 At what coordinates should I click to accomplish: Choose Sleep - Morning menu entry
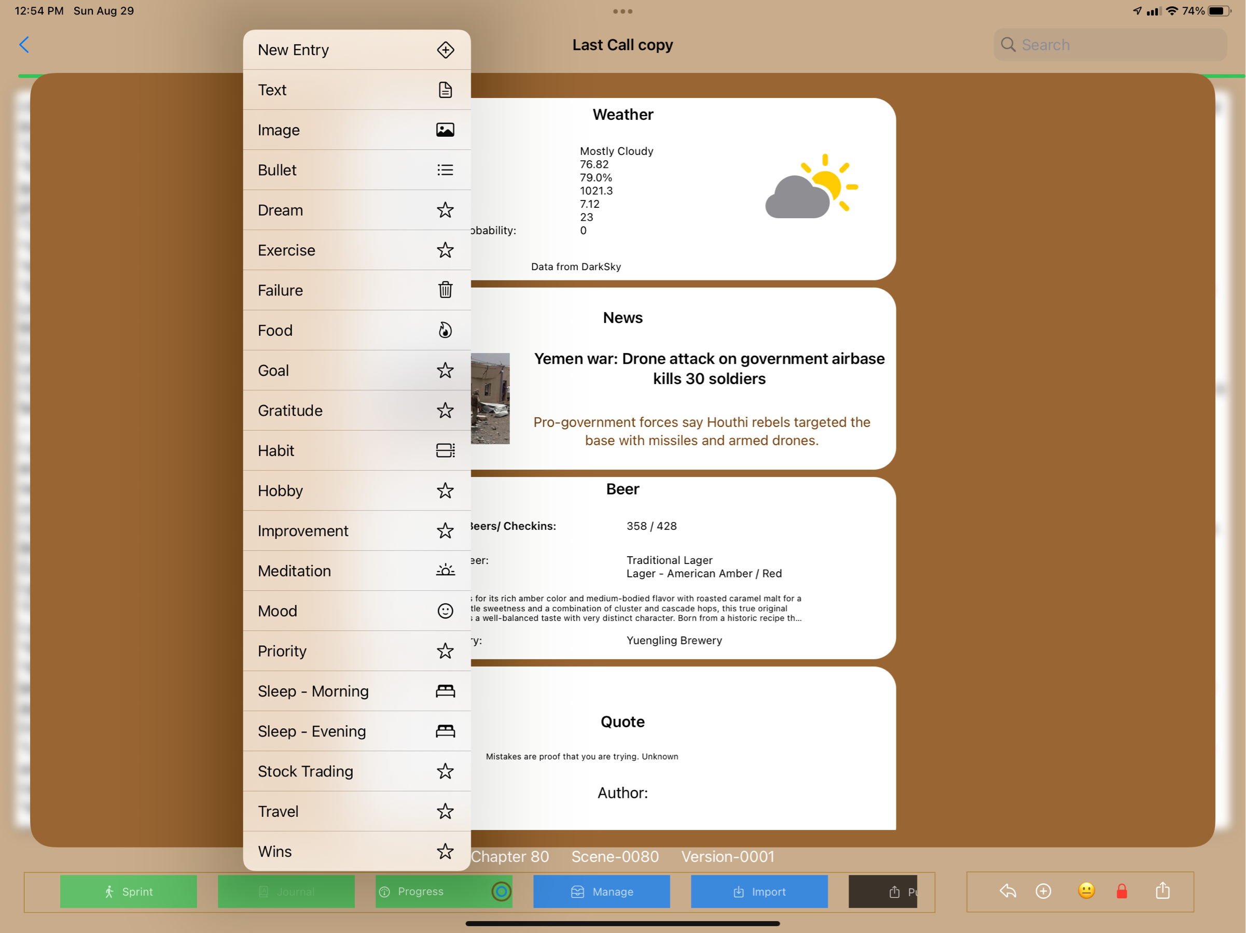pyautogui.click(x=356, y=691)
